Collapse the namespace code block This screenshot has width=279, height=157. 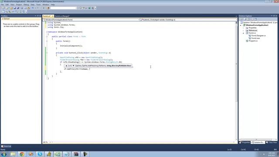pyautogui.click(x=47, y=32)
